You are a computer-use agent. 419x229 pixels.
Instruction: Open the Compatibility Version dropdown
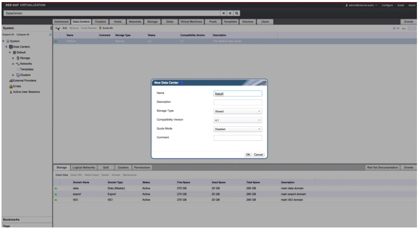[x=238, y=120]
